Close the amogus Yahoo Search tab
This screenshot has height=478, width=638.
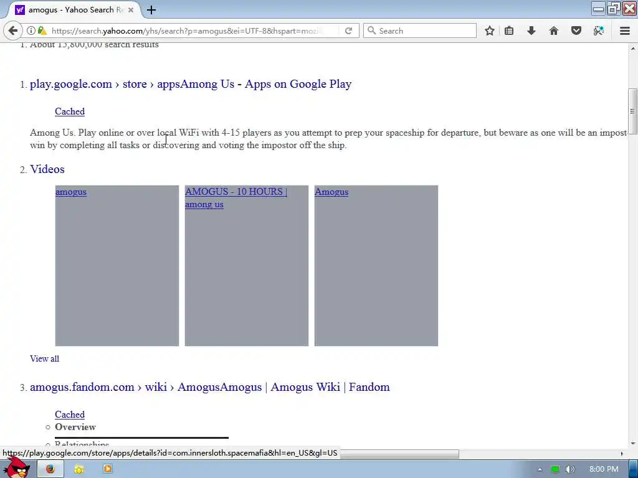[131, 10]
